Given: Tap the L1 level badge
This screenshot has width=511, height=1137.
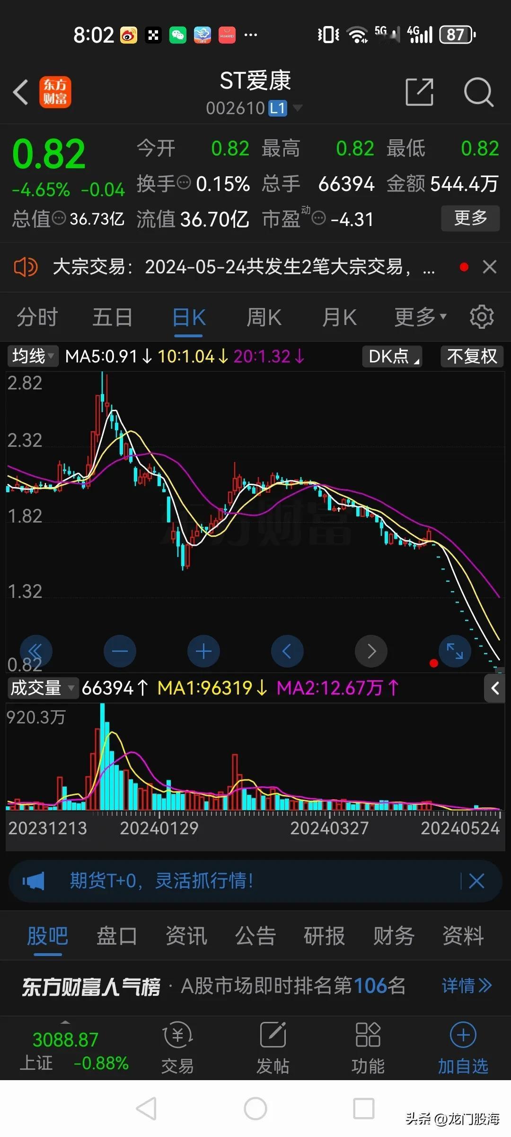Looking at the screenshot, I should [x=278, y=108].
